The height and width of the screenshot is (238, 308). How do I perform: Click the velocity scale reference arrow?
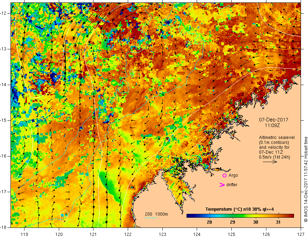click(x=270, y=162)
